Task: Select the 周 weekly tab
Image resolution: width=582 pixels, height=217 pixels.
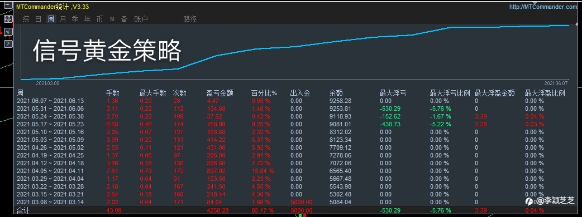Action: 50,19
